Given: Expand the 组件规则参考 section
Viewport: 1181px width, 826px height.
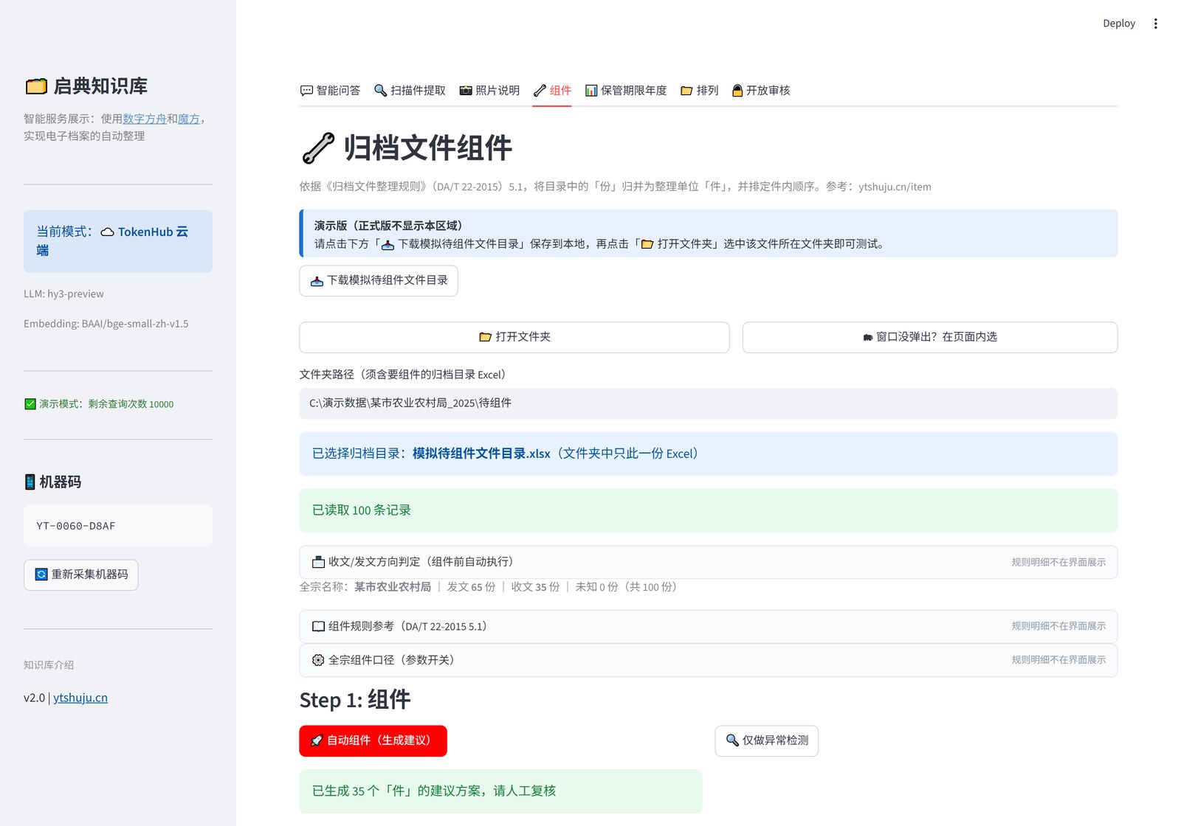Looking at the screenshot, I should pos(709,626).
